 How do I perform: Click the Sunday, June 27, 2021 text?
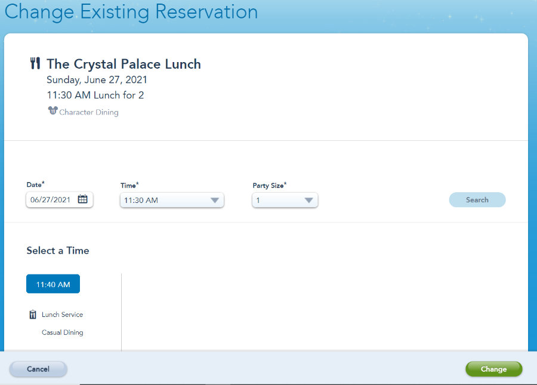tap(97, 80)
